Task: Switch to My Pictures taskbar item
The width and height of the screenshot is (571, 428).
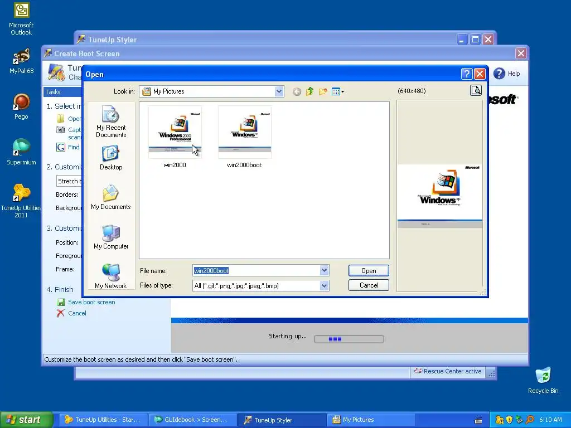Action: pos(371,420)
